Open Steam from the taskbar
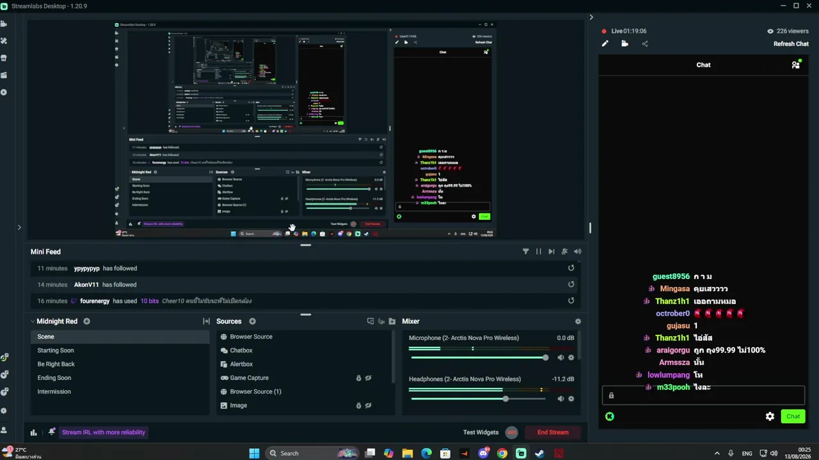The width and height of the screenshot is (819, 460). (x=540, y=454)
